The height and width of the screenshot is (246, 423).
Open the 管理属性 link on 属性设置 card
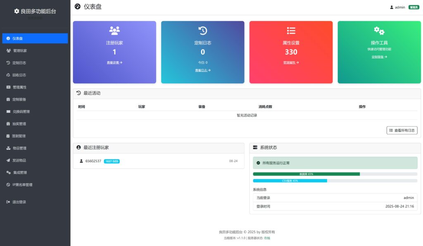[291, 62]
